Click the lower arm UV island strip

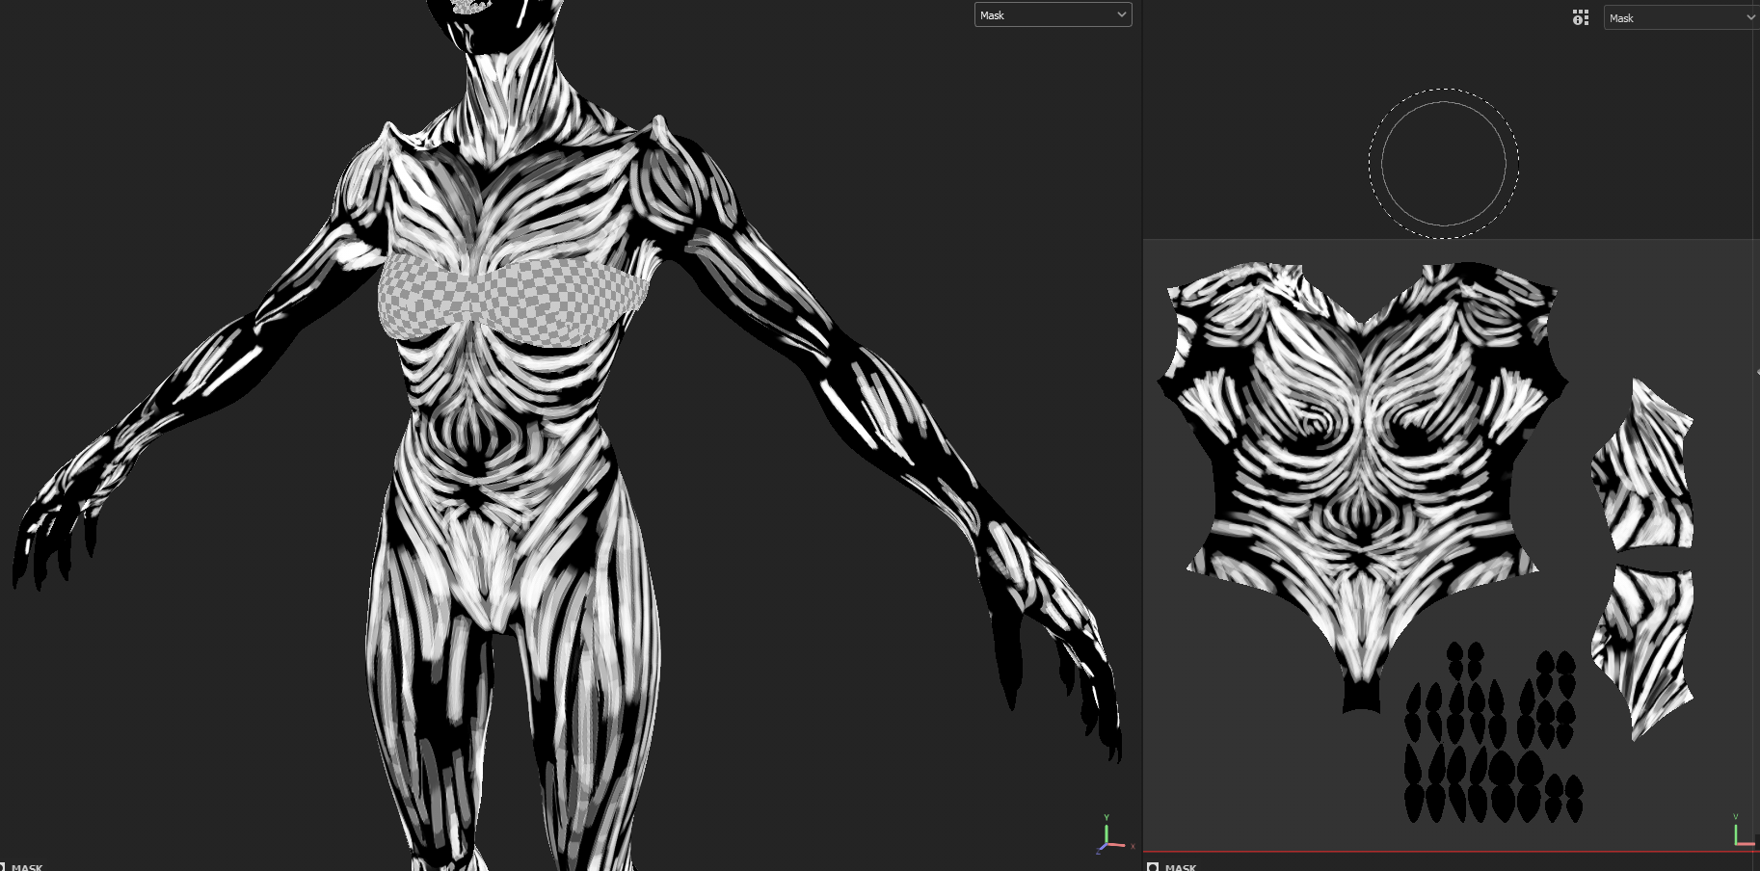(1642, 650)
